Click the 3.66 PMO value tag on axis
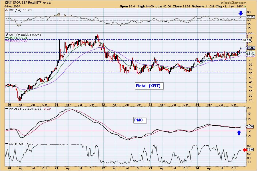 [x=250, y=127]
